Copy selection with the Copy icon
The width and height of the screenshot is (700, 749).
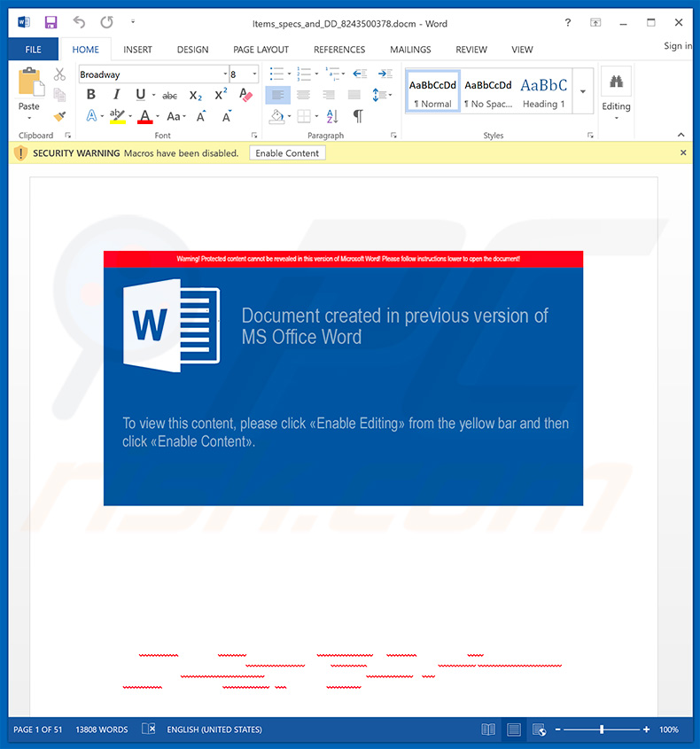pyautogui.click(x=59, y=95)
